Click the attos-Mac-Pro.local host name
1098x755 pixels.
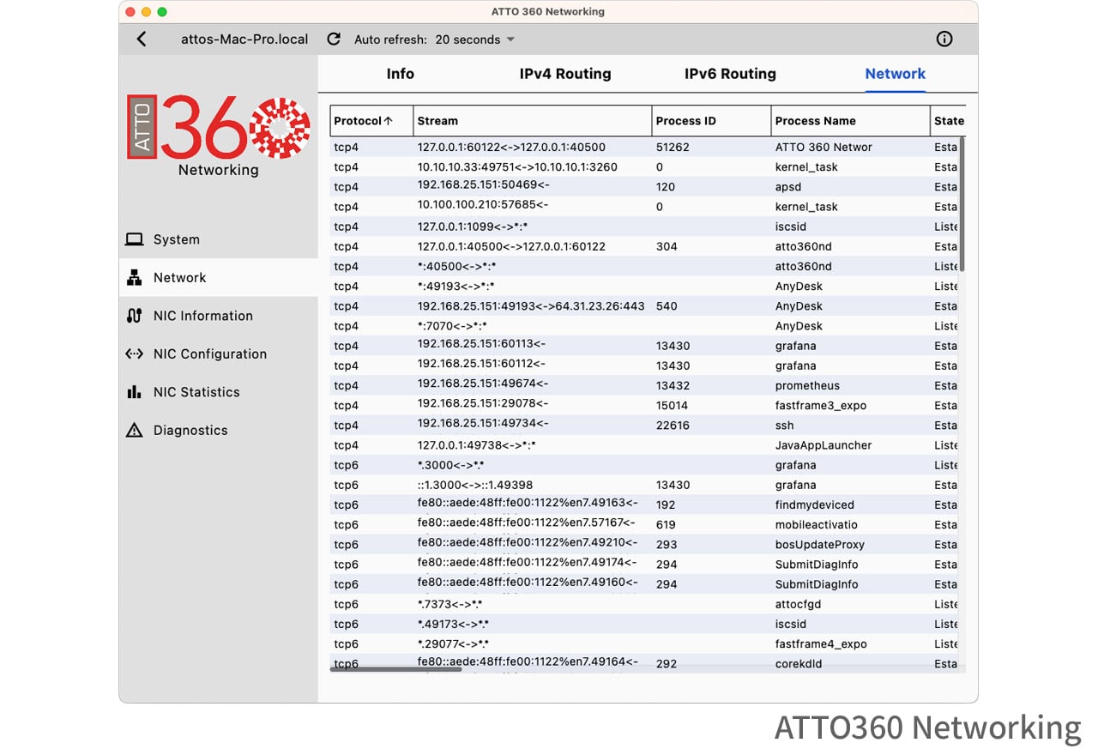244,39
